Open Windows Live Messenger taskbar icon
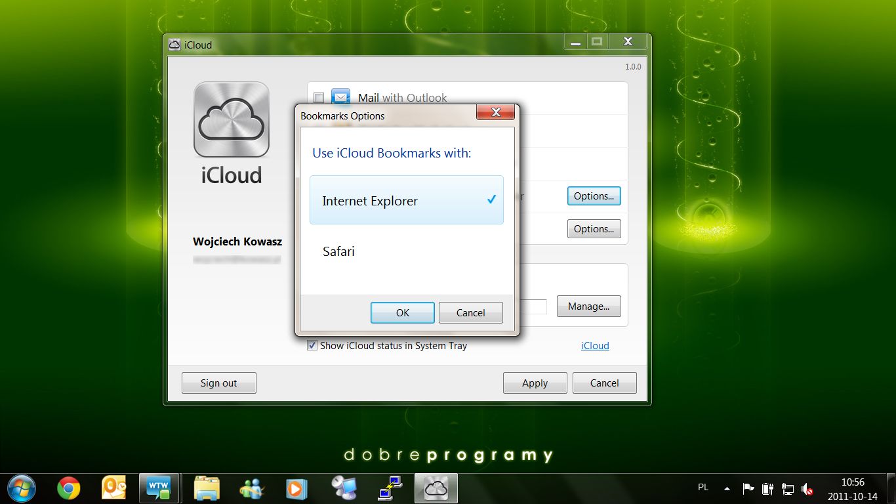Screen dimensions: 896x504 pos(251,488)
